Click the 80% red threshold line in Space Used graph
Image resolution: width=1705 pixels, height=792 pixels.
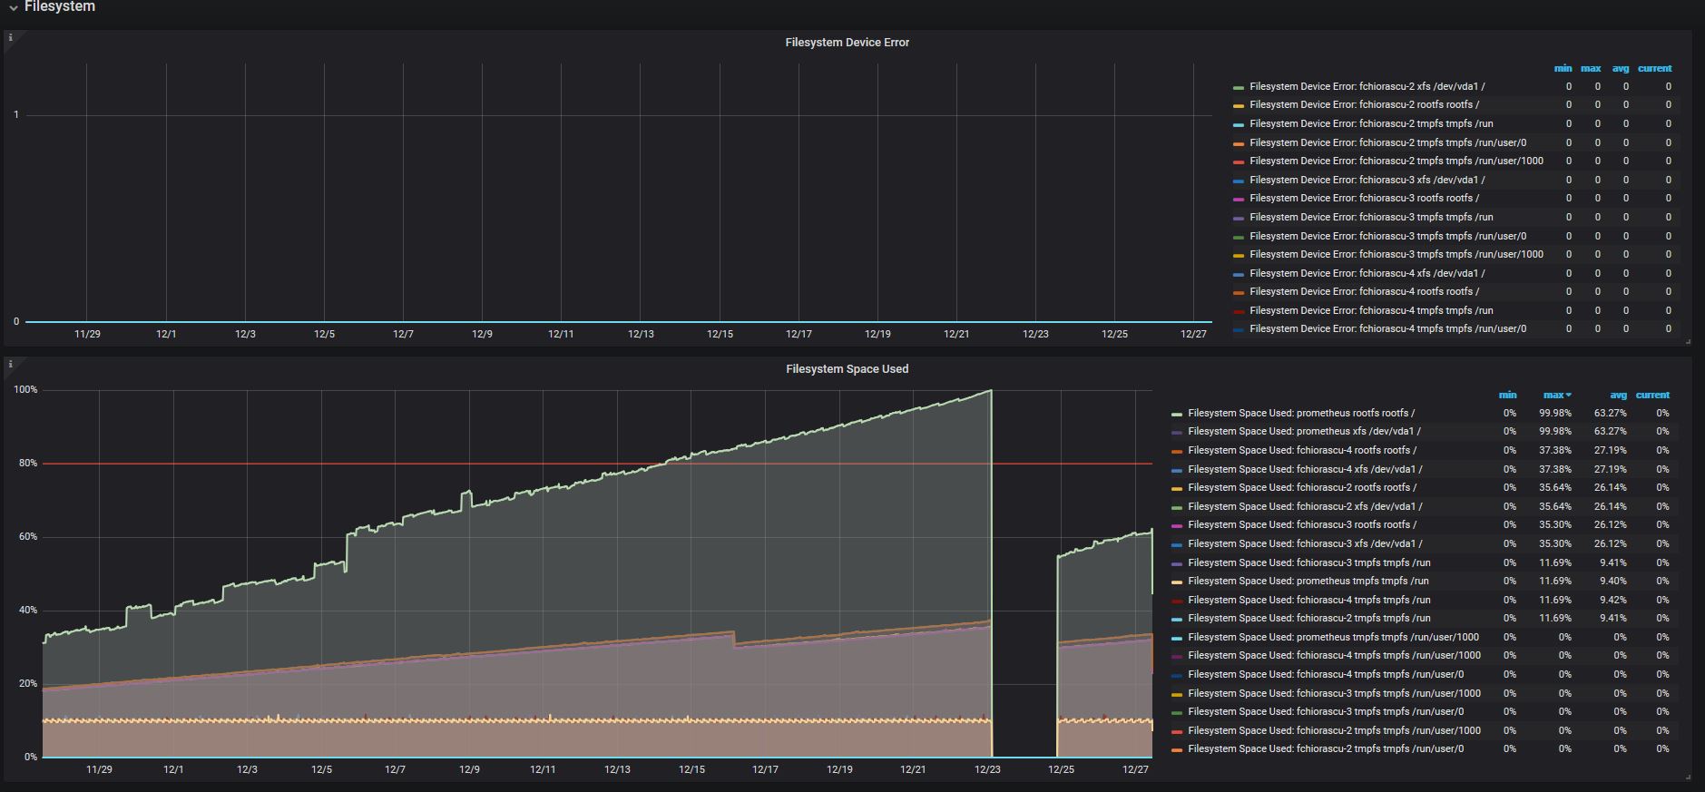(x=597, y=464)
